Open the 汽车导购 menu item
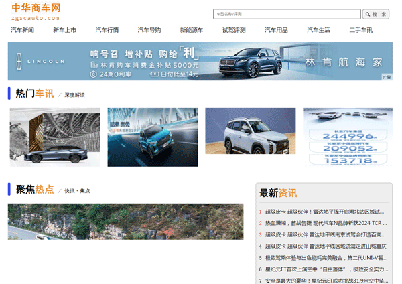 click(149, 30)
